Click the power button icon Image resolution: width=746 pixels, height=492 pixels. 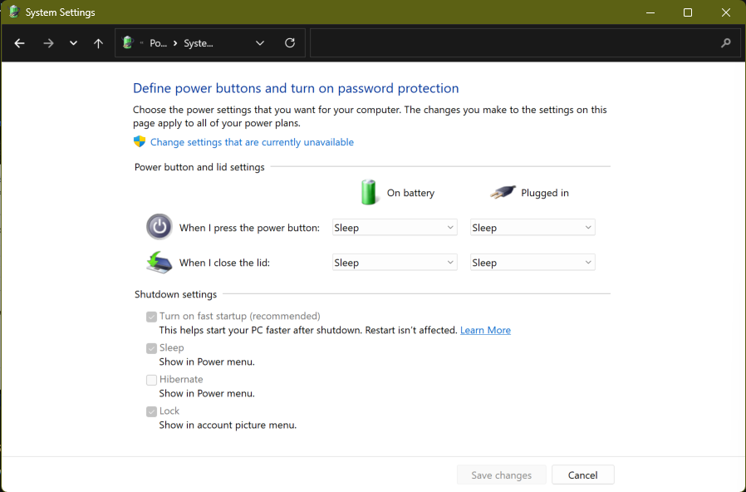coord(159,227)
